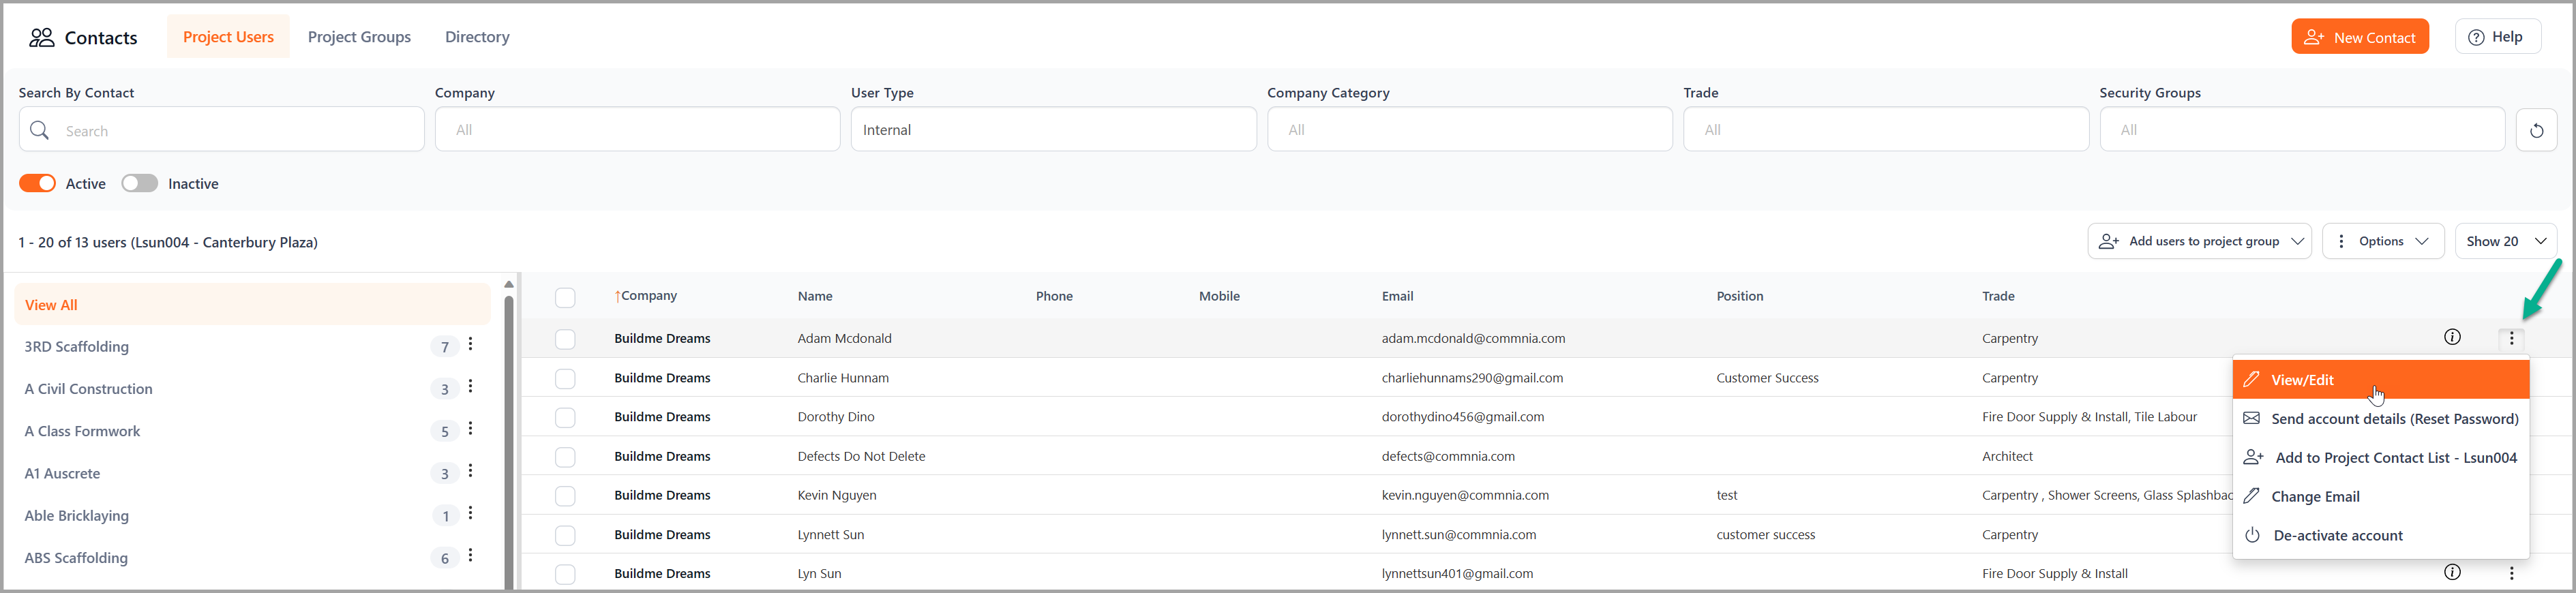The image size is (2576, 593).
Task: Turn on the Inactive toggle
Action: [x=140, y=183]
